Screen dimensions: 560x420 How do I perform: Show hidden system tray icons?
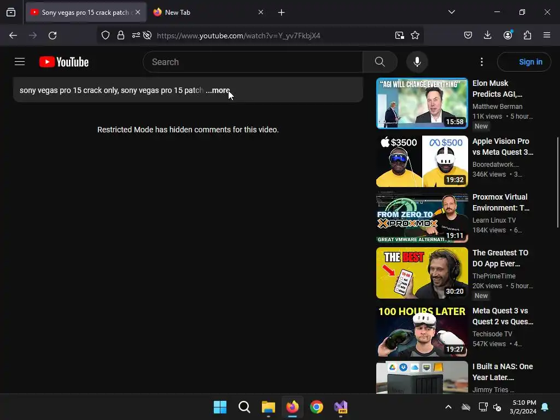(x=448, y=407)
